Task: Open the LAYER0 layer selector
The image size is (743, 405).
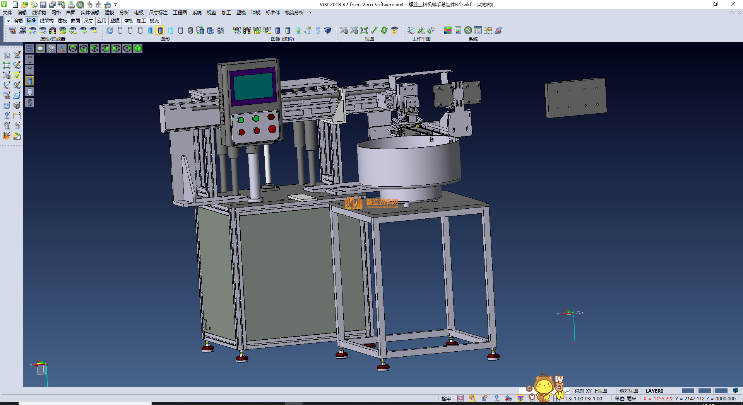Action: pyautogui.click(x=654, y=391)
